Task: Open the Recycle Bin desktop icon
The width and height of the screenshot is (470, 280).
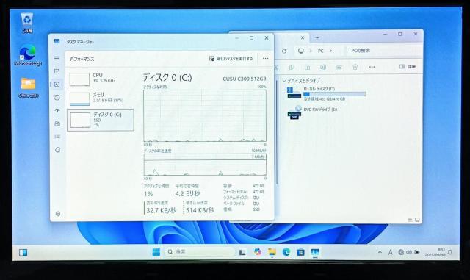Action: tap(27, 23)
